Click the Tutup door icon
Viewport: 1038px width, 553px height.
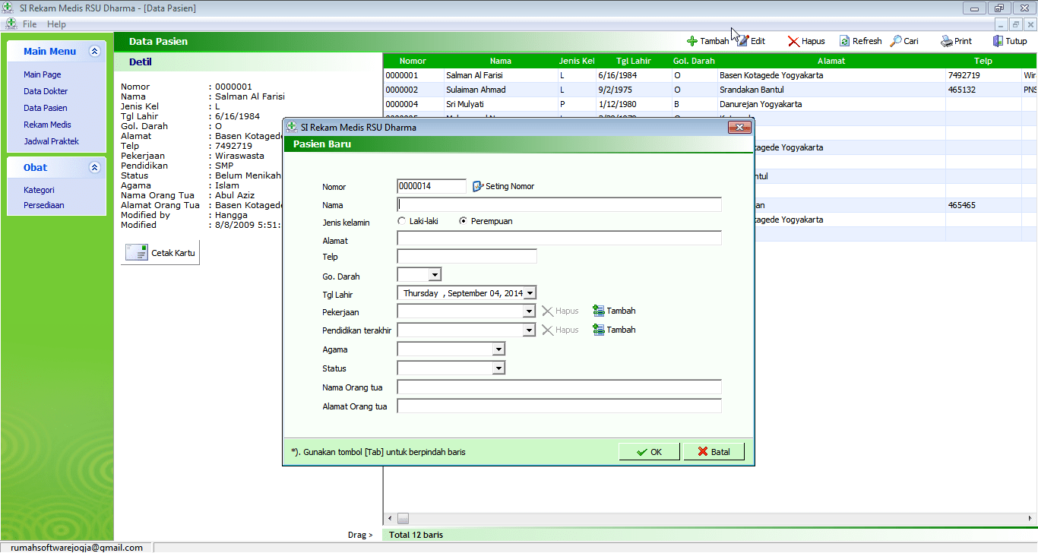pyautogui.click(x=998, y=42)
